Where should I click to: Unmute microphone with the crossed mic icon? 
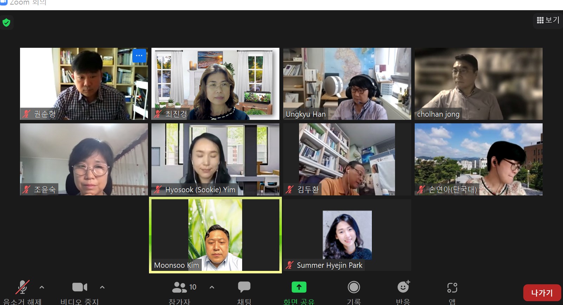click(22, 287)
